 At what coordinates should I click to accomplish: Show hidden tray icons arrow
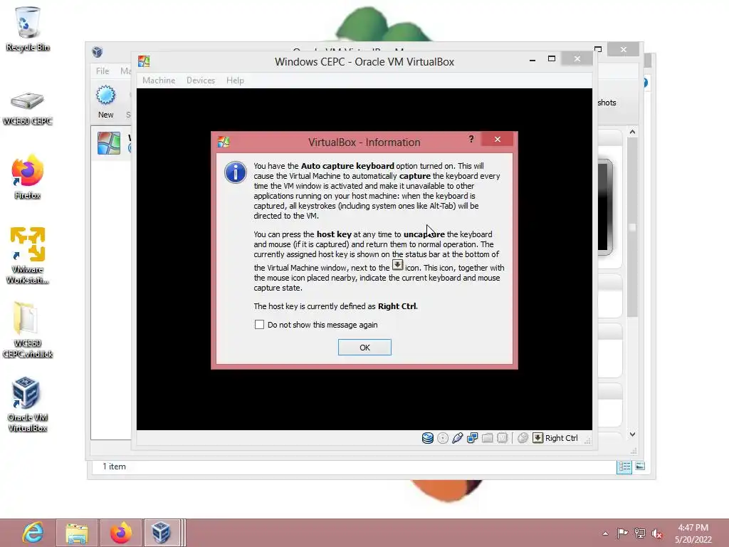(605, 533)
